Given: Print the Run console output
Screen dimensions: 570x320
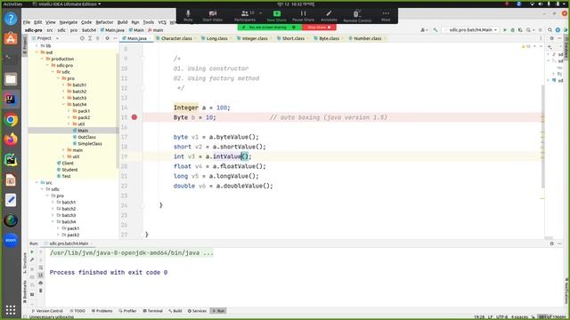Looking at the screenshot, I should tap(40, 283).
